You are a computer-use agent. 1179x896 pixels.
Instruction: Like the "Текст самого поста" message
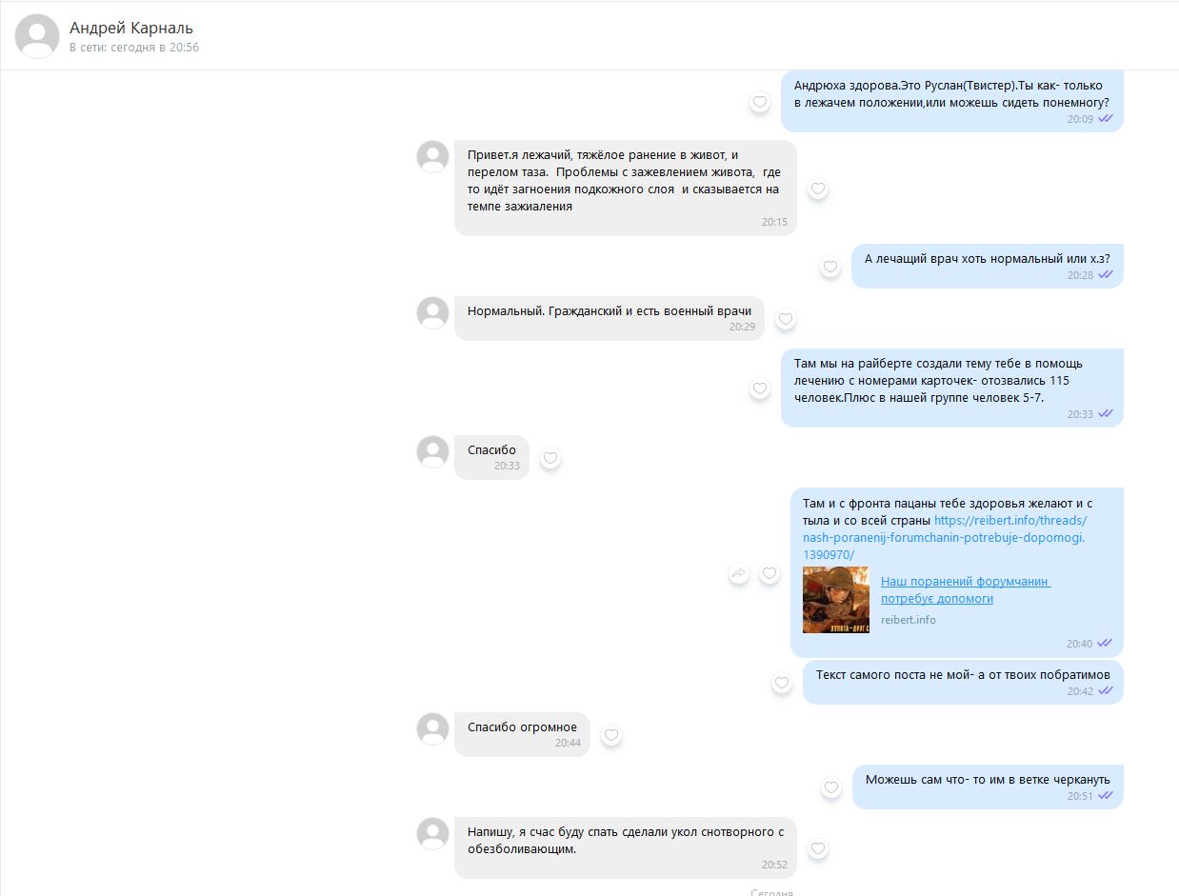782,683
